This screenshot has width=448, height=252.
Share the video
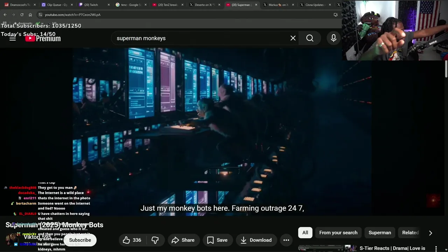pos(183,240)
